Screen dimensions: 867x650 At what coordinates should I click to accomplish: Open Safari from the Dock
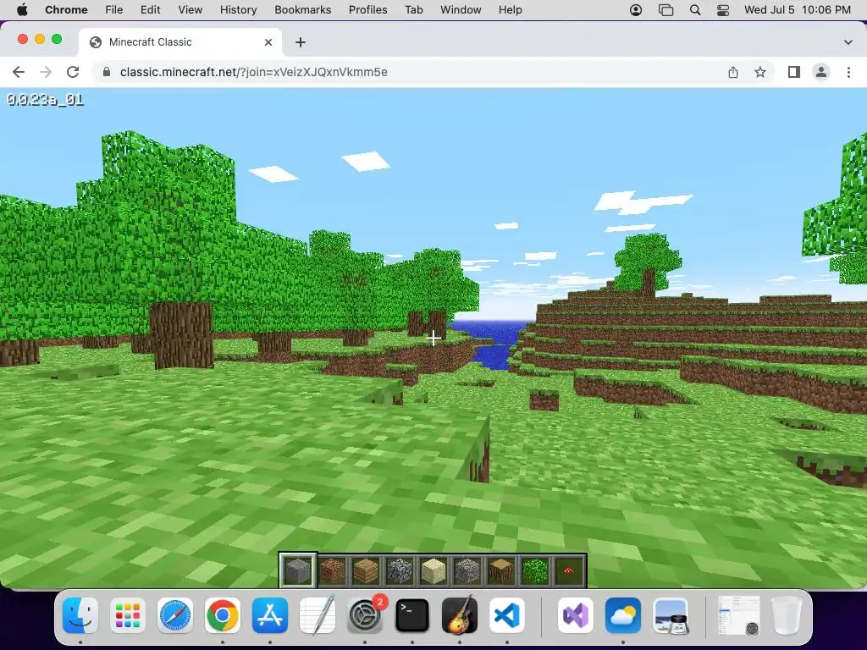tap(175, 615)
